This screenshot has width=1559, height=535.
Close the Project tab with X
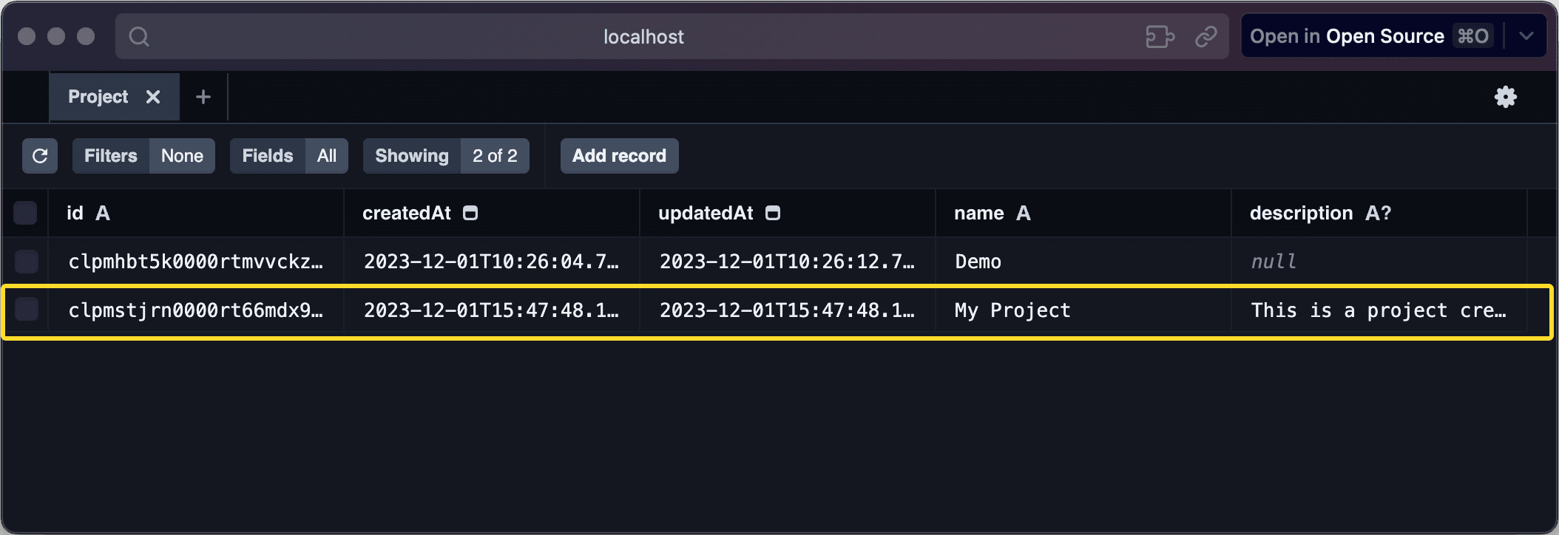[x=153, y=97]
